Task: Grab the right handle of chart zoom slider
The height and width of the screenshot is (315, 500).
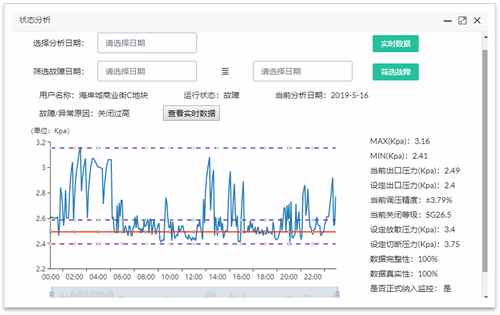Action: point(337,293)
